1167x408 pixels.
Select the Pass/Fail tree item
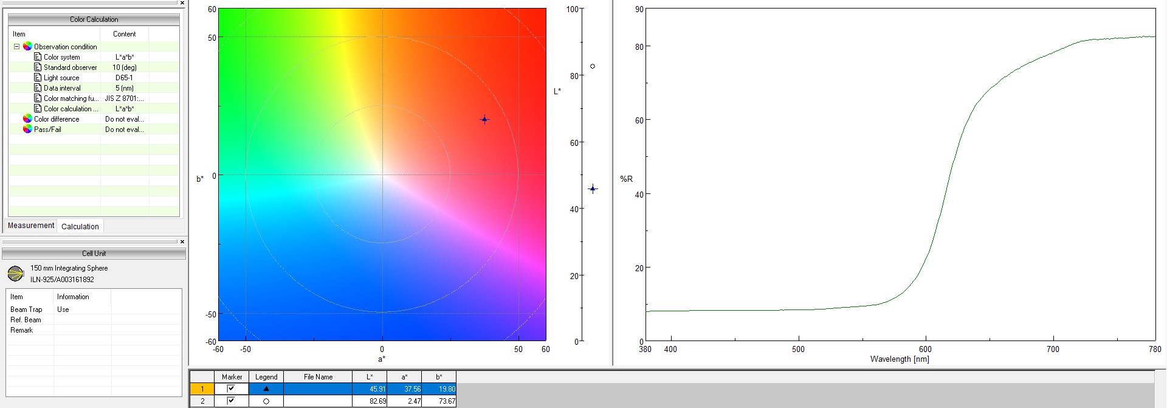[x=47, y=129]
